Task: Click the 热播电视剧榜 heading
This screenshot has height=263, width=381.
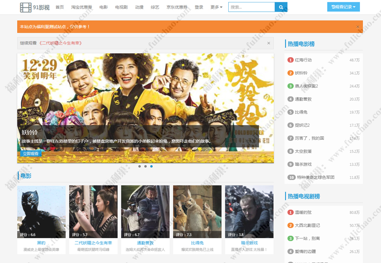Action: (304, 197)
